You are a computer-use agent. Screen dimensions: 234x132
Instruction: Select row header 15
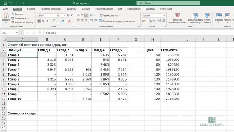[4, 113]
